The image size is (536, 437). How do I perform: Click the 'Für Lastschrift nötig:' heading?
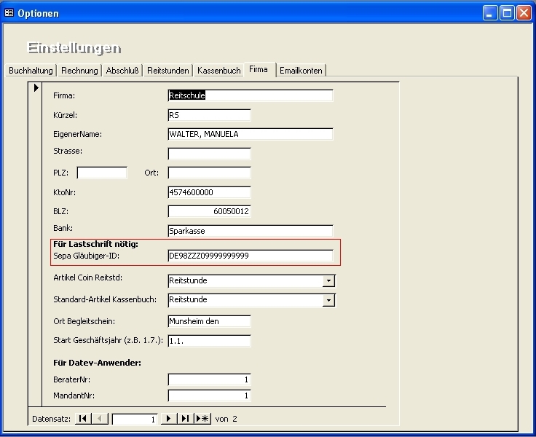click(x=95, y=244)
